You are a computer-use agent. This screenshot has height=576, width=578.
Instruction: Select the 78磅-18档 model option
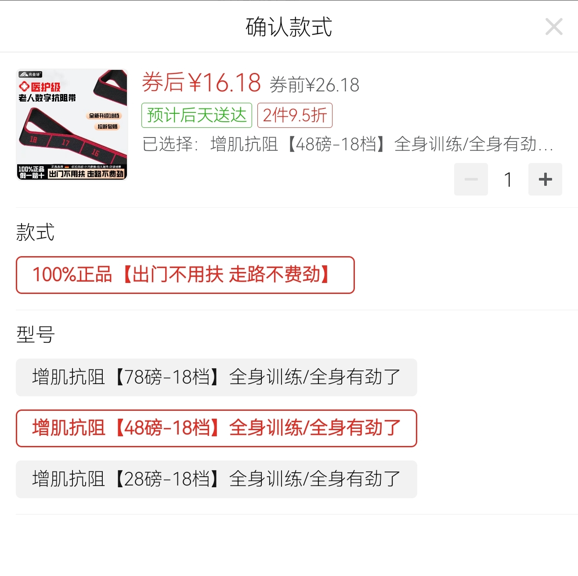[x=217, y=377]
